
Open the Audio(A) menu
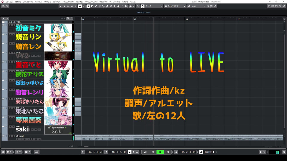pyautogui.click(x=39, y=2)
